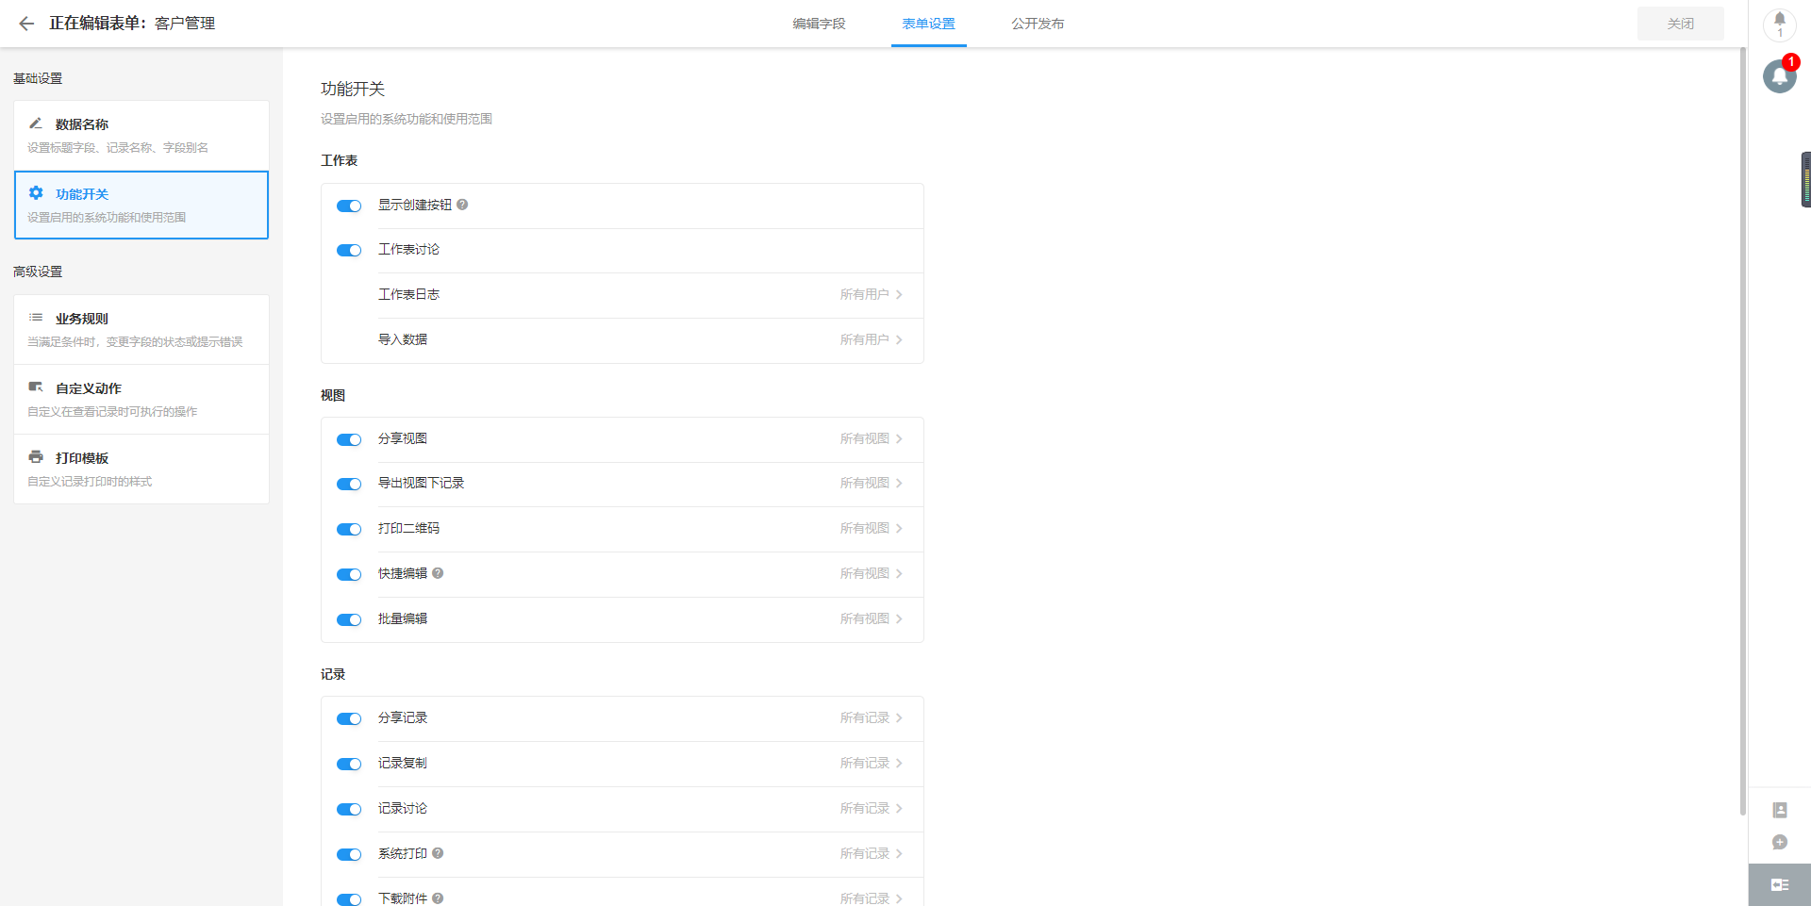Screen dimensions: 1811x906
Task: Click the 关闭 button
Action: coord(1680,24)
